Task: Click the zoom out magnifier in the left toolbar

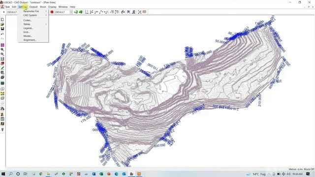Action: [2, 54]
